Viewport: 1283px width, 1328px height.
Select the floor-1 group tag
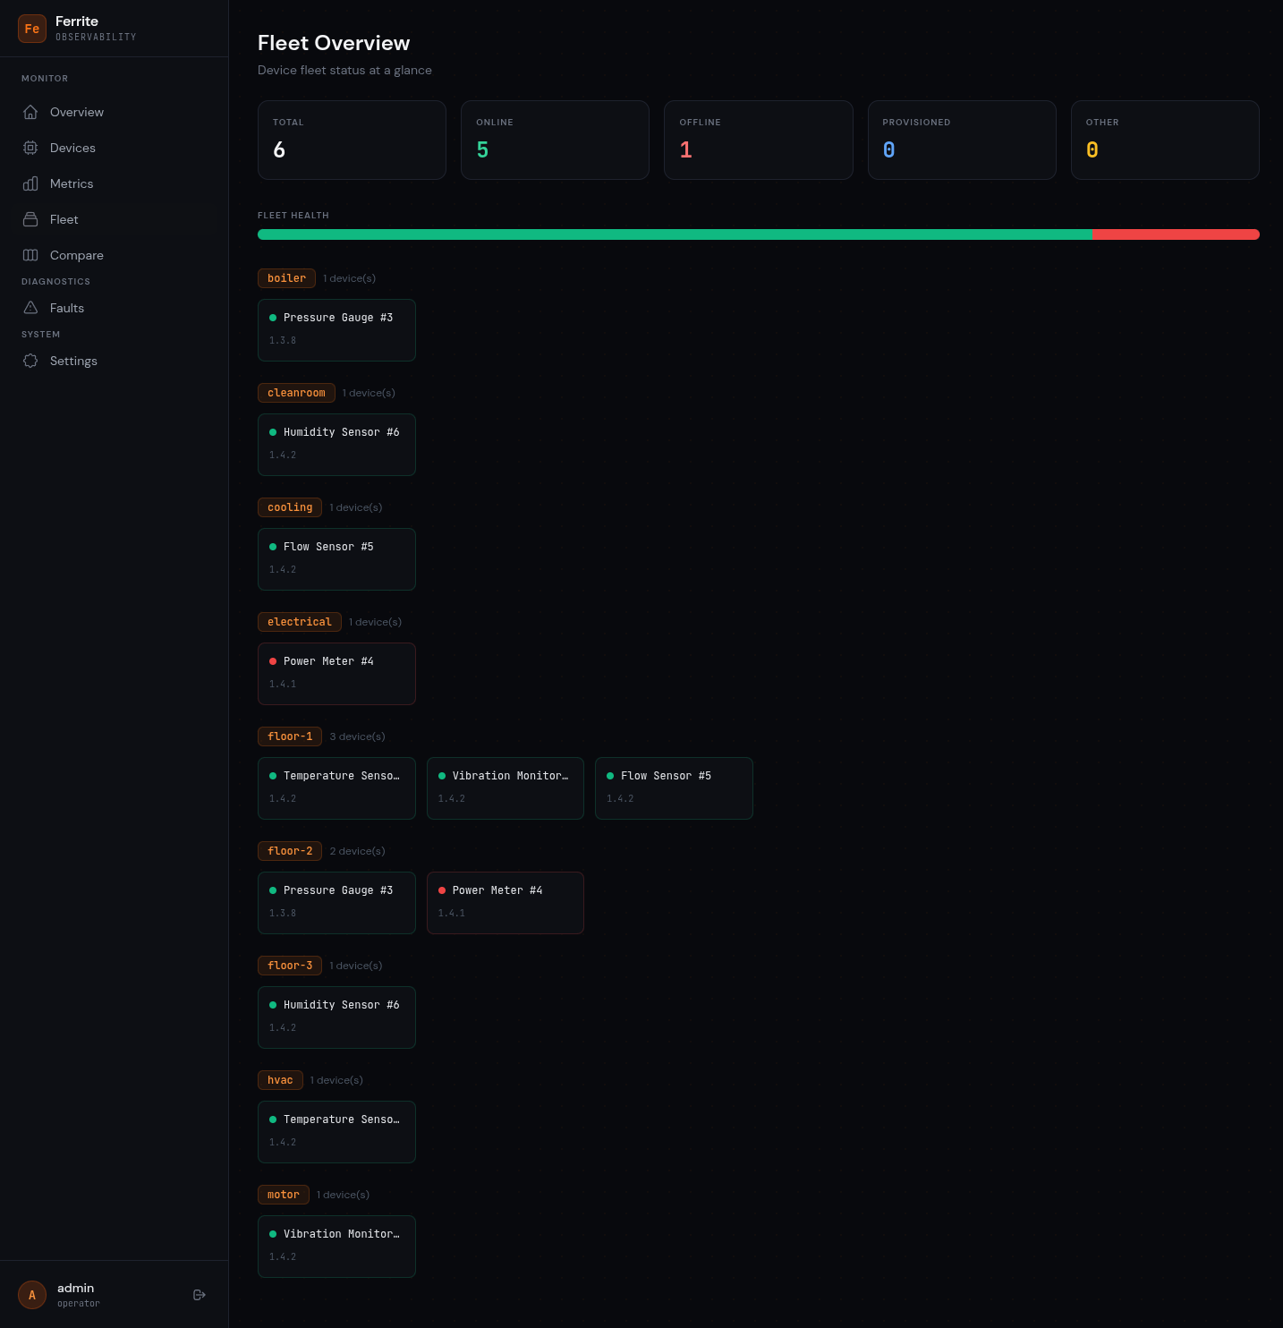[x=290, y=736]
